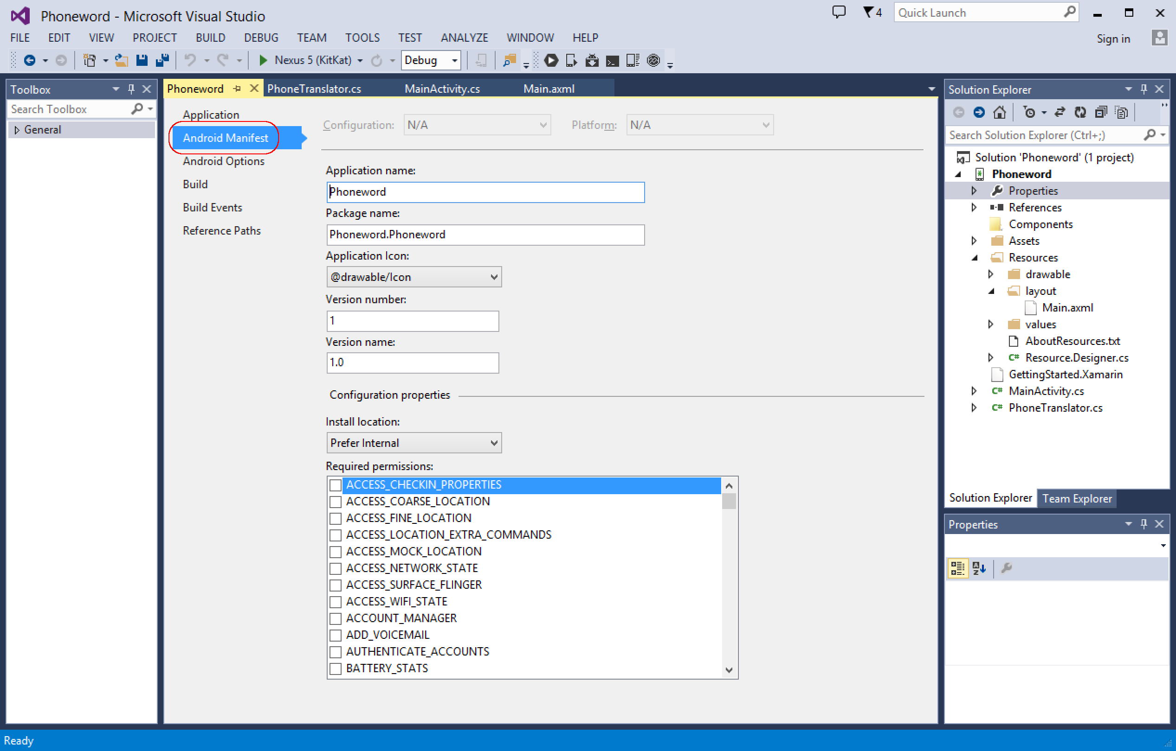This screenshot has width=1176, height=751.
Task: Enable ACCESS_NETWORK_STATE permission checkbox
Action: tap(335, 568)
